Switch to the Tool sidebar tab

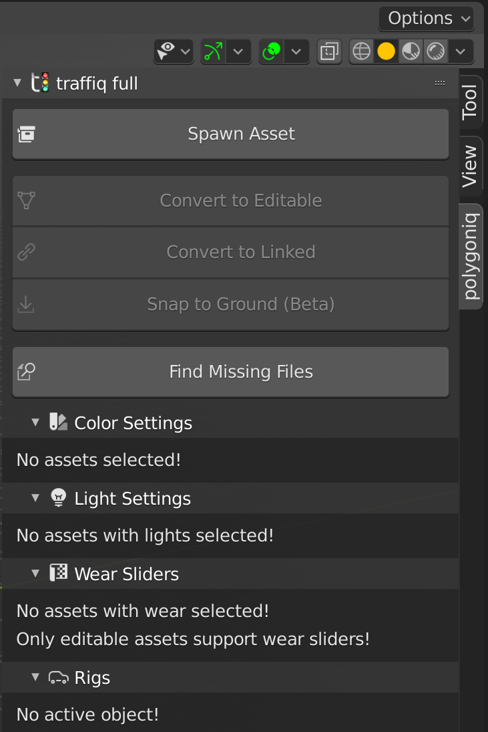pos(470,102)
